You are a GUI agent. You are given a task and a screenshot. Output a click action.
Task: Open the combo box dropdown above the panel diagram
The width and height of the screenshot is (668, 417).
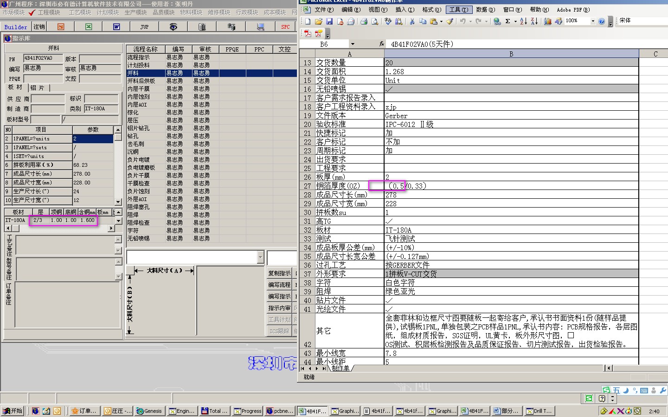click(x=260, y=257)
